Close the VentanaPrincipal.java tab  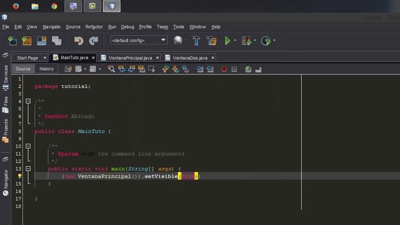157,58
